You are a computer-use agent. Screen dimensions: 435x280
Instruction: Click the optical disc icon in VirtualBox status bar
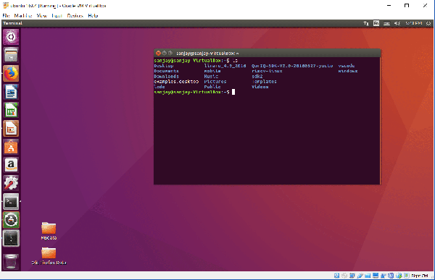(x=344, y=276)
